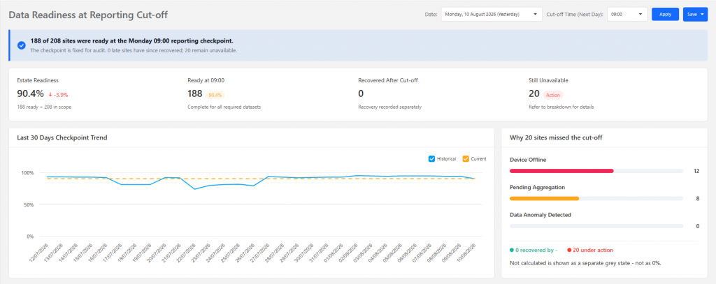Uncheck the Historical legend checkbox
Screen dimensions: 716x284
[x=431, y=159]
